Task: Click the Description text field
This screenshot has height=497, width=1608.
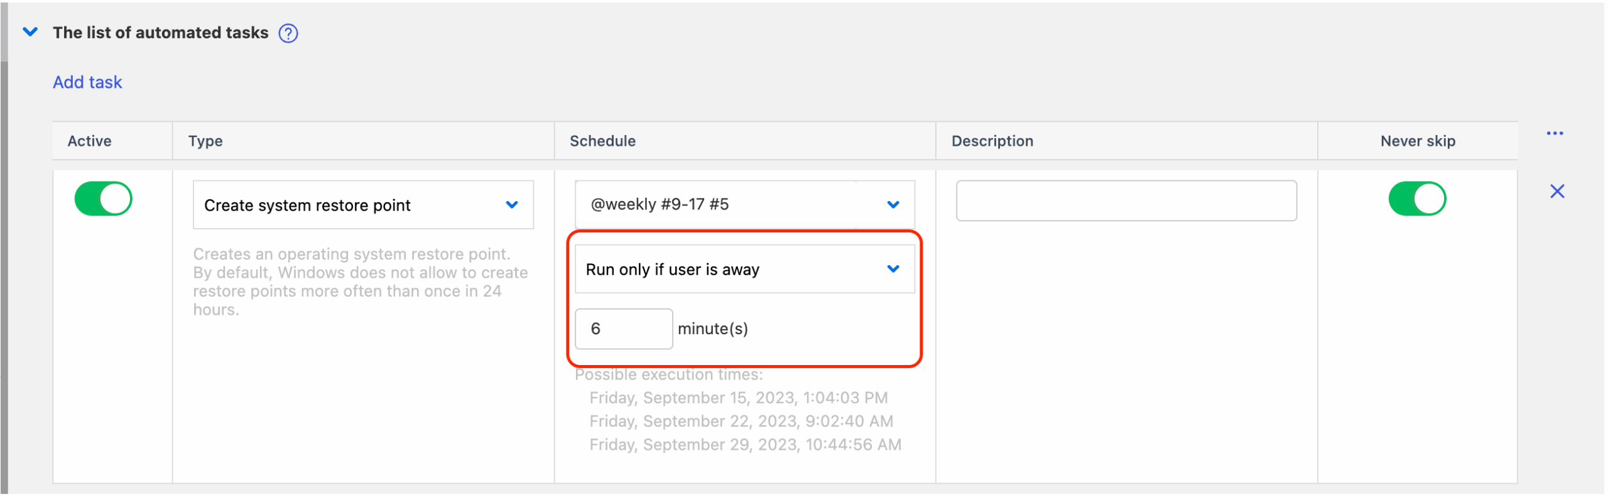Action: [1126, 201]
